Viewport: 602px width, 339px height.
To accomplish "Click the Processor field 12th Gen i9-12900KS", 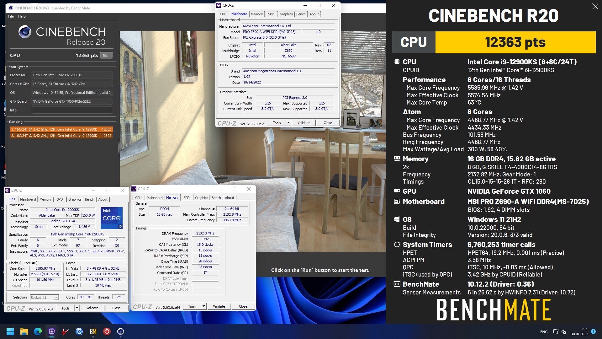I will (72, 75).
